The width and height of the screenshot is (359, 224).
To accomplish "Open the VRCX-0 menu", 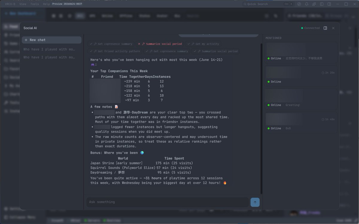I will pos(10,4).
